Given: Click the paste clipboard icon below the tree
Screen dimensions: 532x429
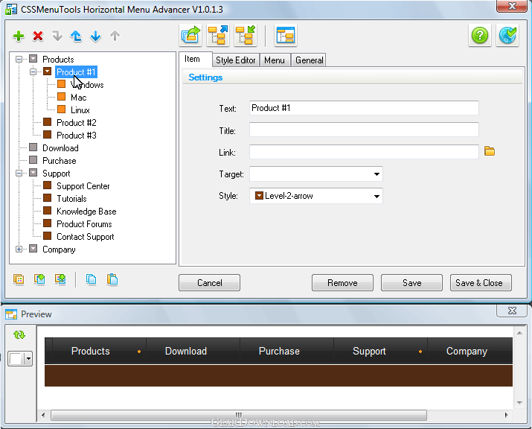Looking at the screenshot, I should [x=112, y=279].
